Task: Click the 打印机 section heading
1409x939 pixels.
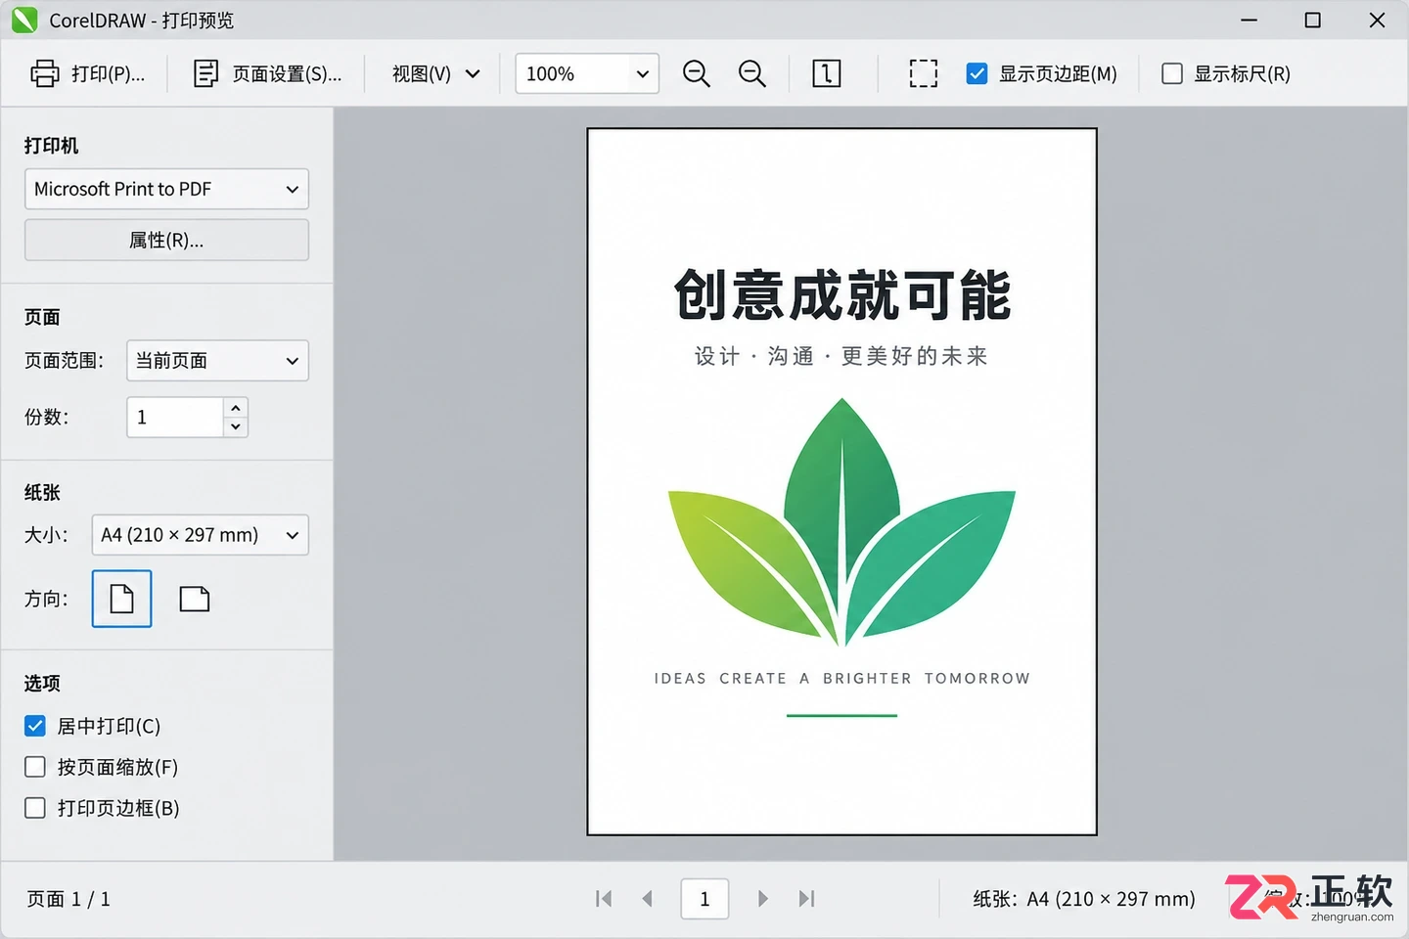Action: [x=52, y=146]
